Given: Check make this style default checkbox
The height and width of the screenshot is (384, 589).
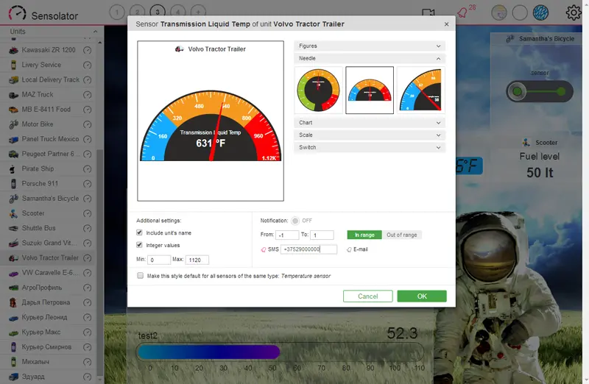Looking at the screenshot, I should [x=141, y=276].
